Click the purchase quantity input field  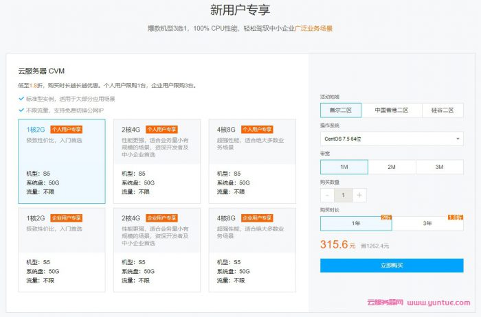343,195
